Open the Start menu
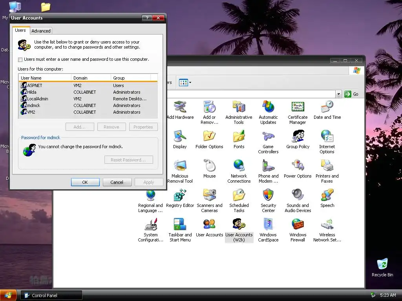This screenshot has height=301, width=402. click(8, 296)
